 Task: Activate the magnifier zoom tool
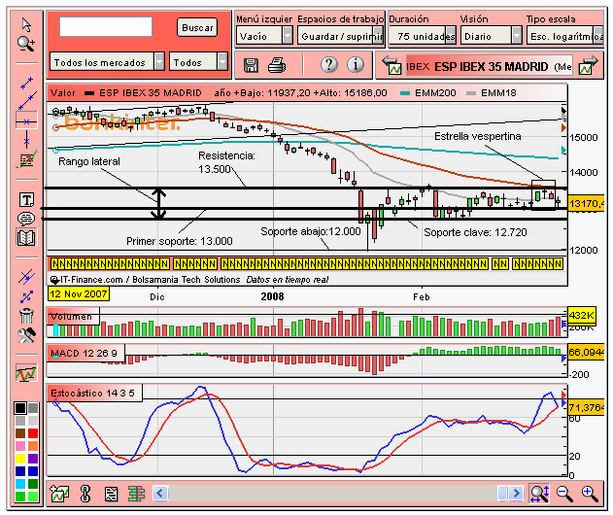pos(26,44)
